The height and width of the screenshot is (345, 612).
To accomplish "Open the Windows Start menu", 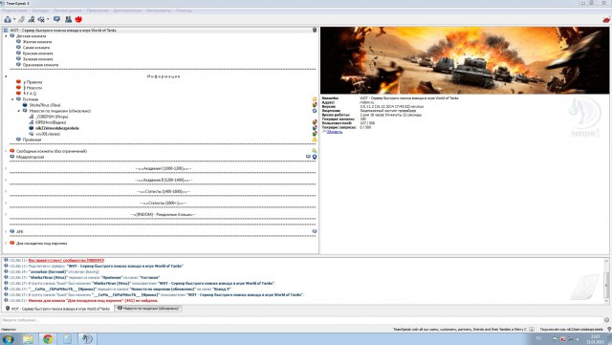I will click(8, 338).
